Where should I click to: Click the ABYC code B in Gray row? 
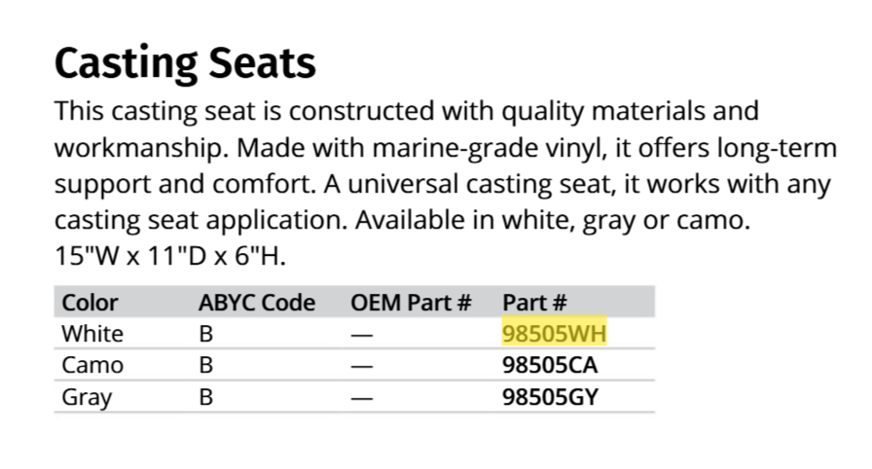[x=206, y=398]
